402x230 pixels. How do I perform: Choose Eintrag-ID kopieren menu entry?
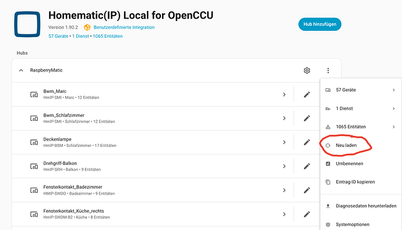(x=361, y=182)
